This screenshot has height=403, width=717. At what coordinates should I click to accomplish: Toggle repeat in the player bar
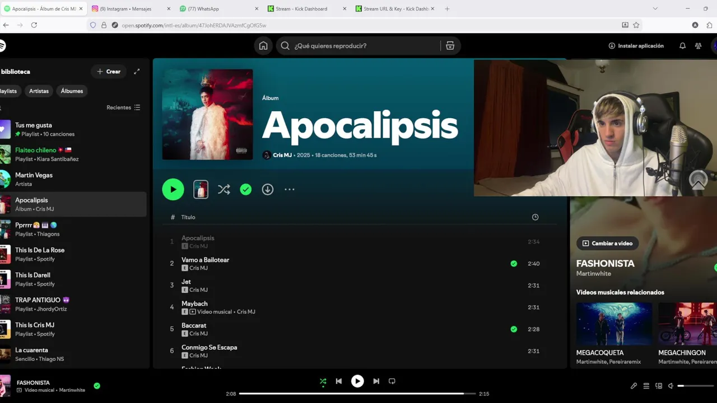[x=392, y=381]
